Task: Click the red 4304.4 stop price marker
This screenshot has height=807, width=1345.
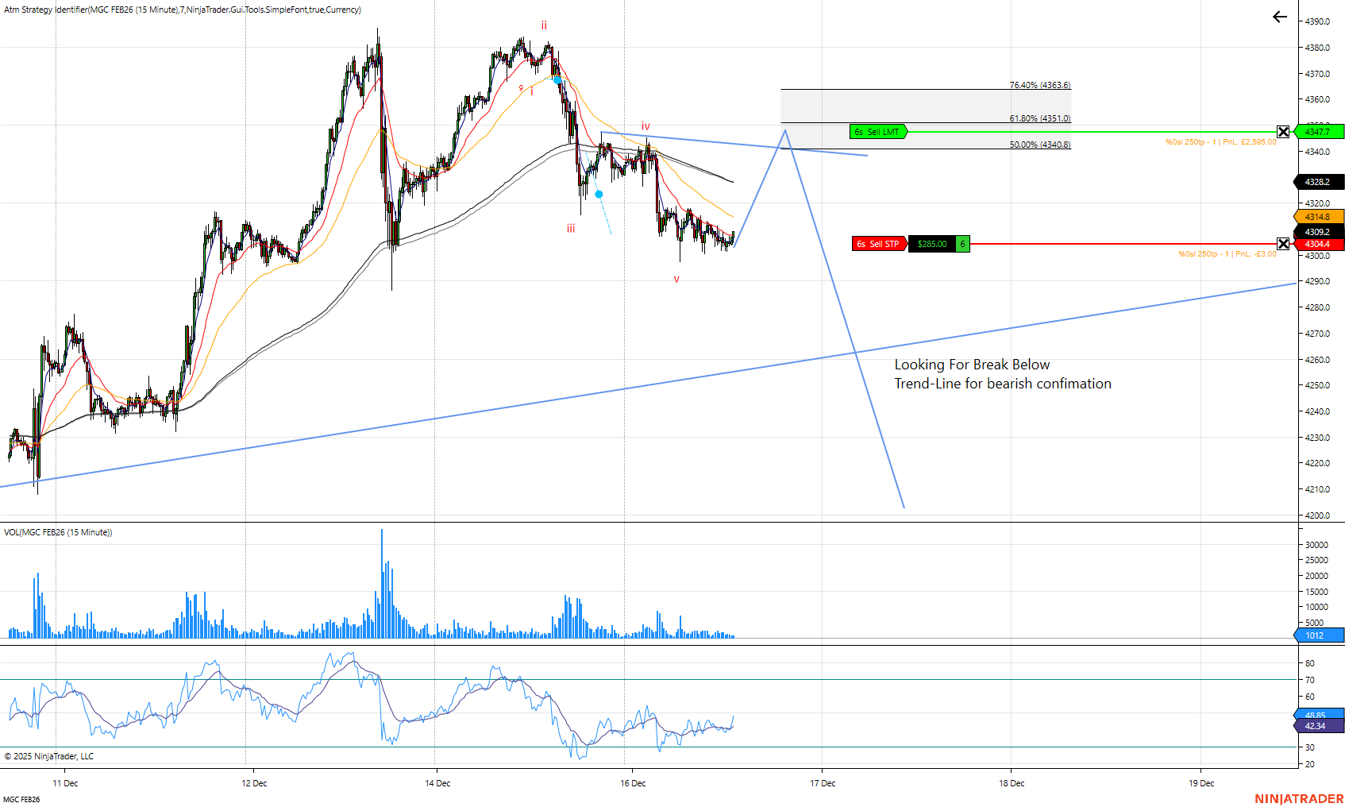Action: [1318, 244]
